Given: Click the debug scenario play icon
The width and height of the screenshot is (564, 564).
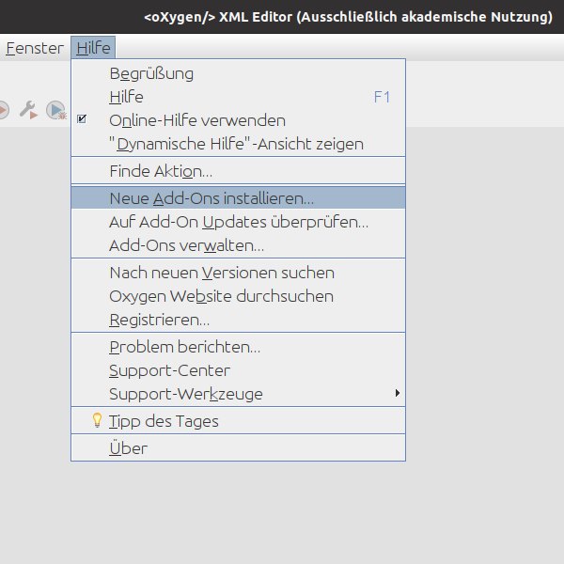Looking at the screenshot, I should tap(56, 110).
